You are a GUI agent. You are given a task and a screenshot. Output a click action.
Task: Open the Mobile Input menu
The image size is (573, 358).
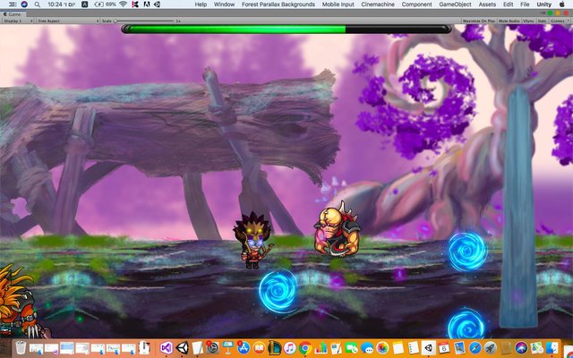(x=338, y=4)
